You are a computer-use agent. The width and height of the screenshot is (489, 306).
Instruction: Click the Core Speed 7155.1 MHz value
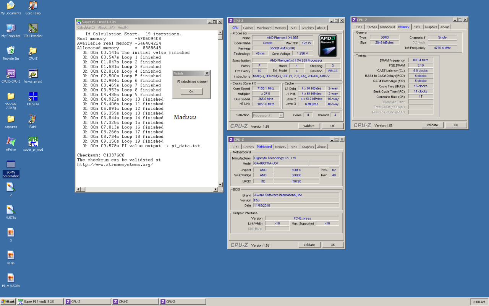(x=266, y=89)
